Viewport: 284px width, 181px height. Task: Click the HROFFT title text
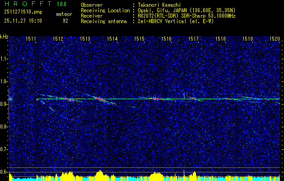tap(28, 4)
